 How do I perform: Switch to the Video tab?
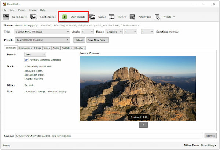[x=47, y=48]
